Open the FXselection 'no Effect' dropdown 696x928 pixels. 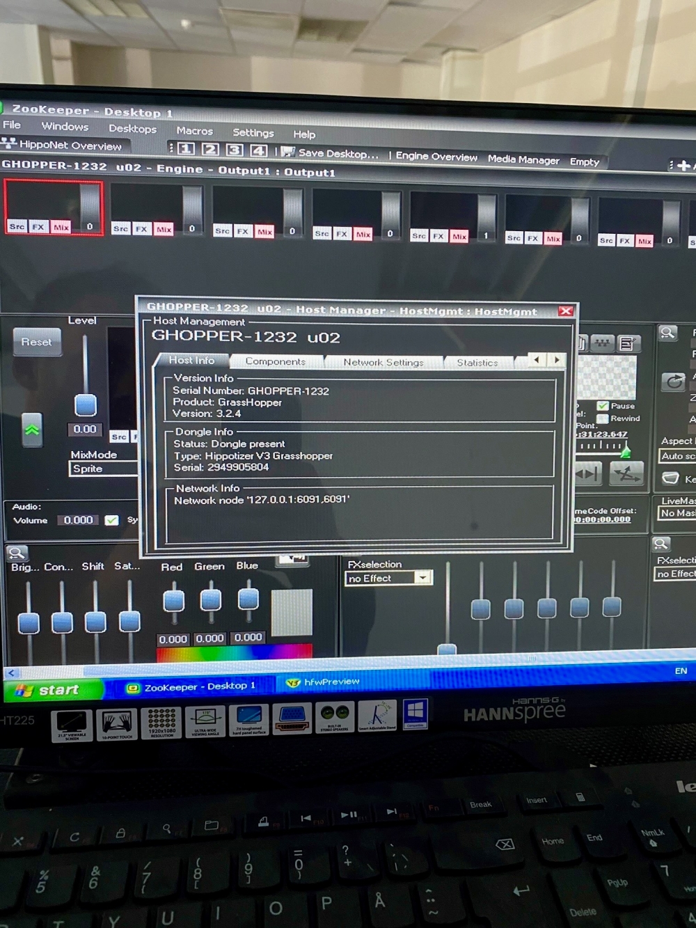[x=422, y=578]
